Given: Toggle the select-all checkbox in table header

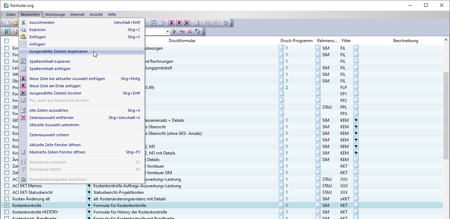Looking at the screenshot, I should click(7, 41).
